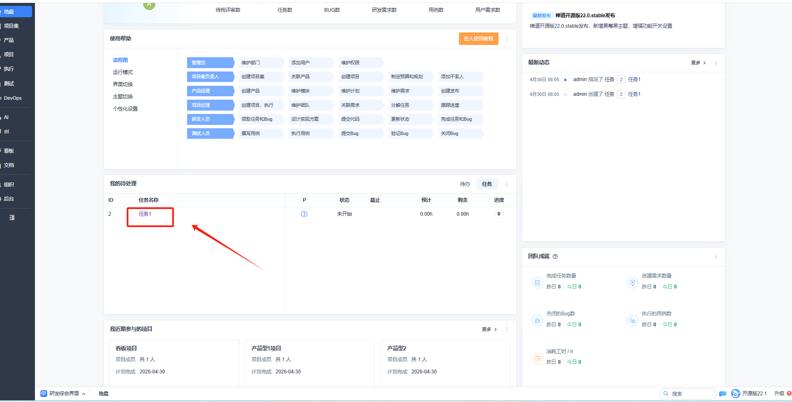Open 任务1 link in admin 指派了 entry
The height and width of the screenshot is (402, 792).
[634, 79]
